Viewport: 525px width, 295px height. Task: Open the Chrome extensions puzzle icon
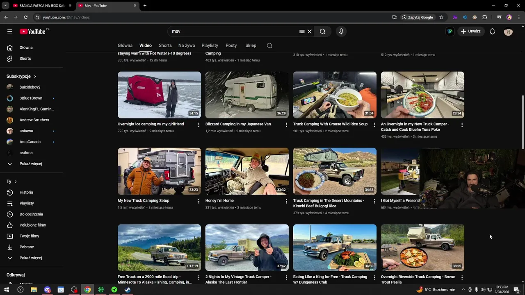484,17
